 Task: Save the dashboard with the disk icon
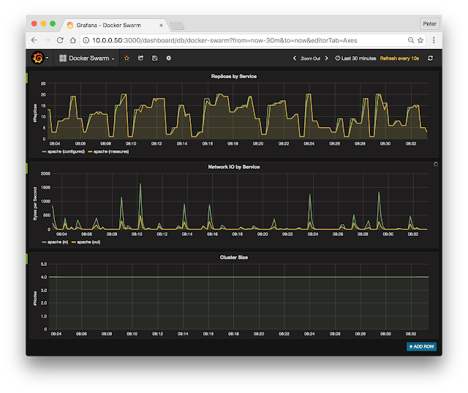[154, 58]
